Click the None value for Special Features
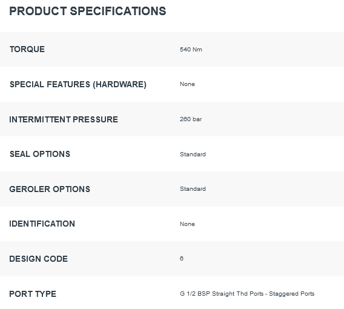The height and width of the screenshot is (309, 344). (187, 84)
